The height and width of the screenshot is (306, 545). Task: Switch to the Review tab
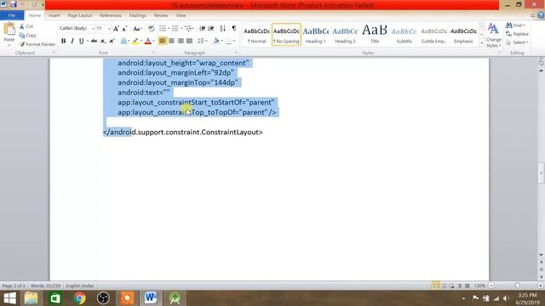point(161,15)
